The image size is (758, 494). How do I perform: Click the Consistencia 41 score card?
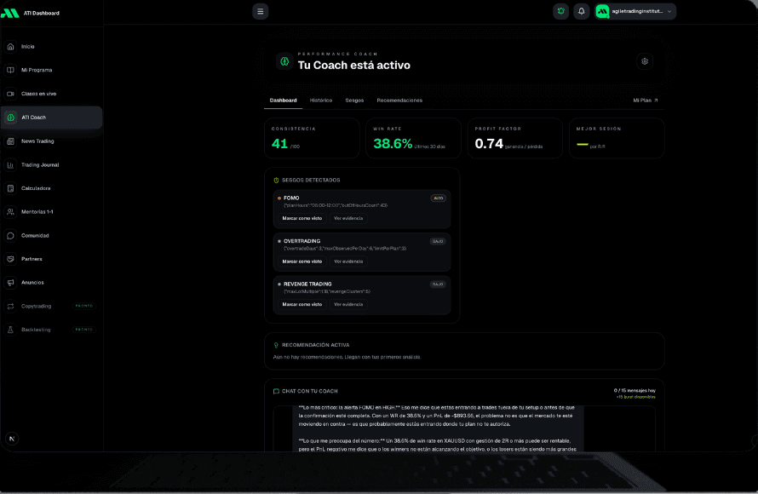pos(312,138)
